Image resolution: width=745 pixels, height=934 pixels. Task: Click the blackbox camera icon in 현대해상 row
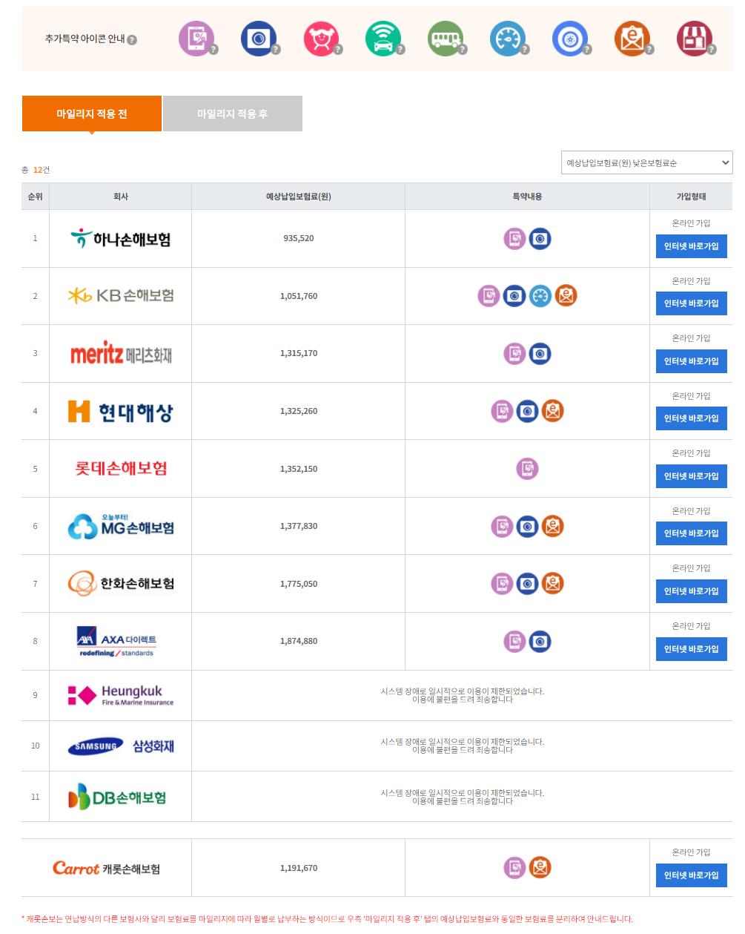click(x=527, y=411)
